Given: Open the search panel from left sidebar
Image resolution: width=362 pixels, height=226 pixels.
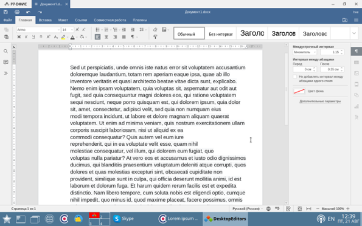Looking at the screenshot, I should (5, 51).
